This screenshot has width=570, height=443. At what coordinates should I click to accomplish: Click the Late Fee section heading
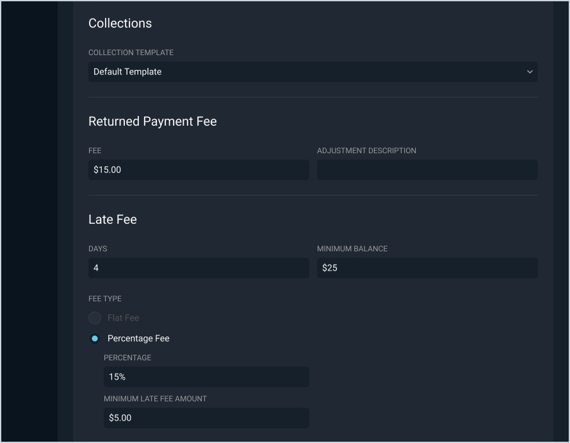coord(113,219)
